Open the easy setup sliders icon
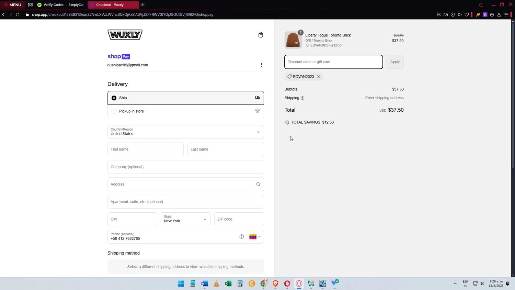Image resolution: width=515 pixels, height=290 pixels. (506, 15)
